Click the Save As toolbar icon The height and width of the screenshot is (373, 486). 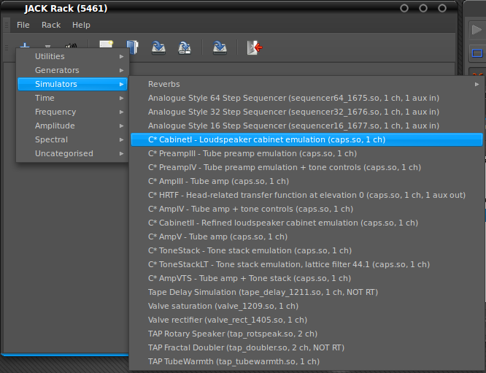185,47
